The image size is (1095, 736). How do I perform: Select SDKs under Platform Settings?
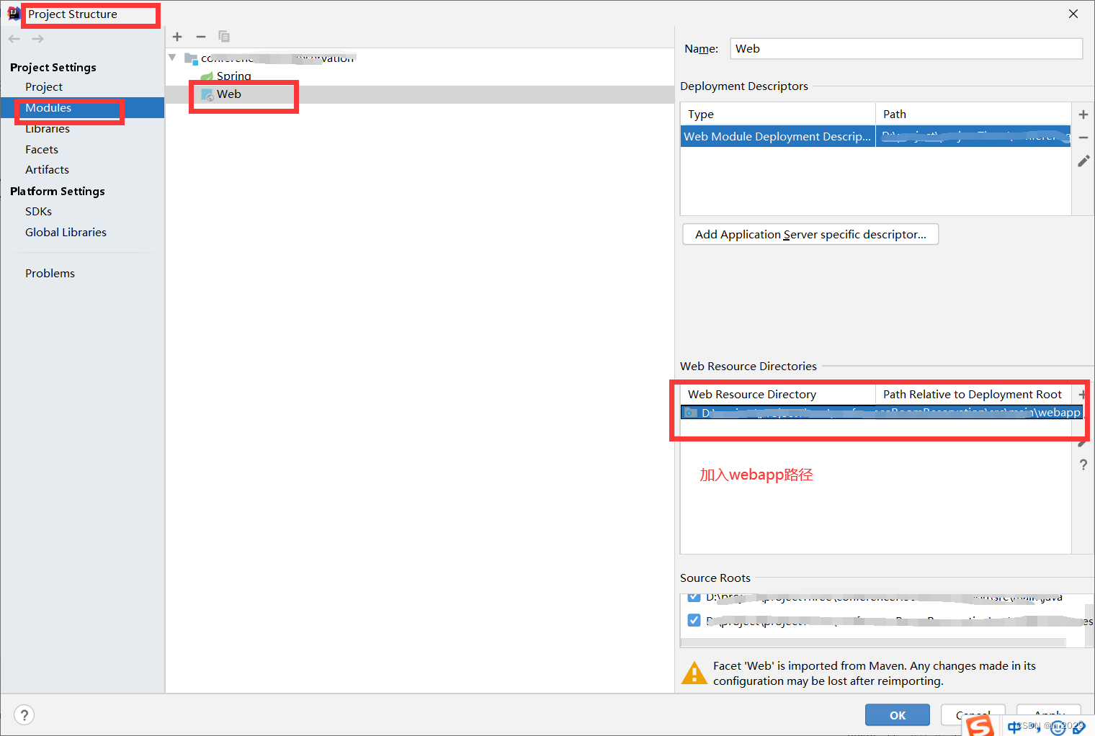38,211
